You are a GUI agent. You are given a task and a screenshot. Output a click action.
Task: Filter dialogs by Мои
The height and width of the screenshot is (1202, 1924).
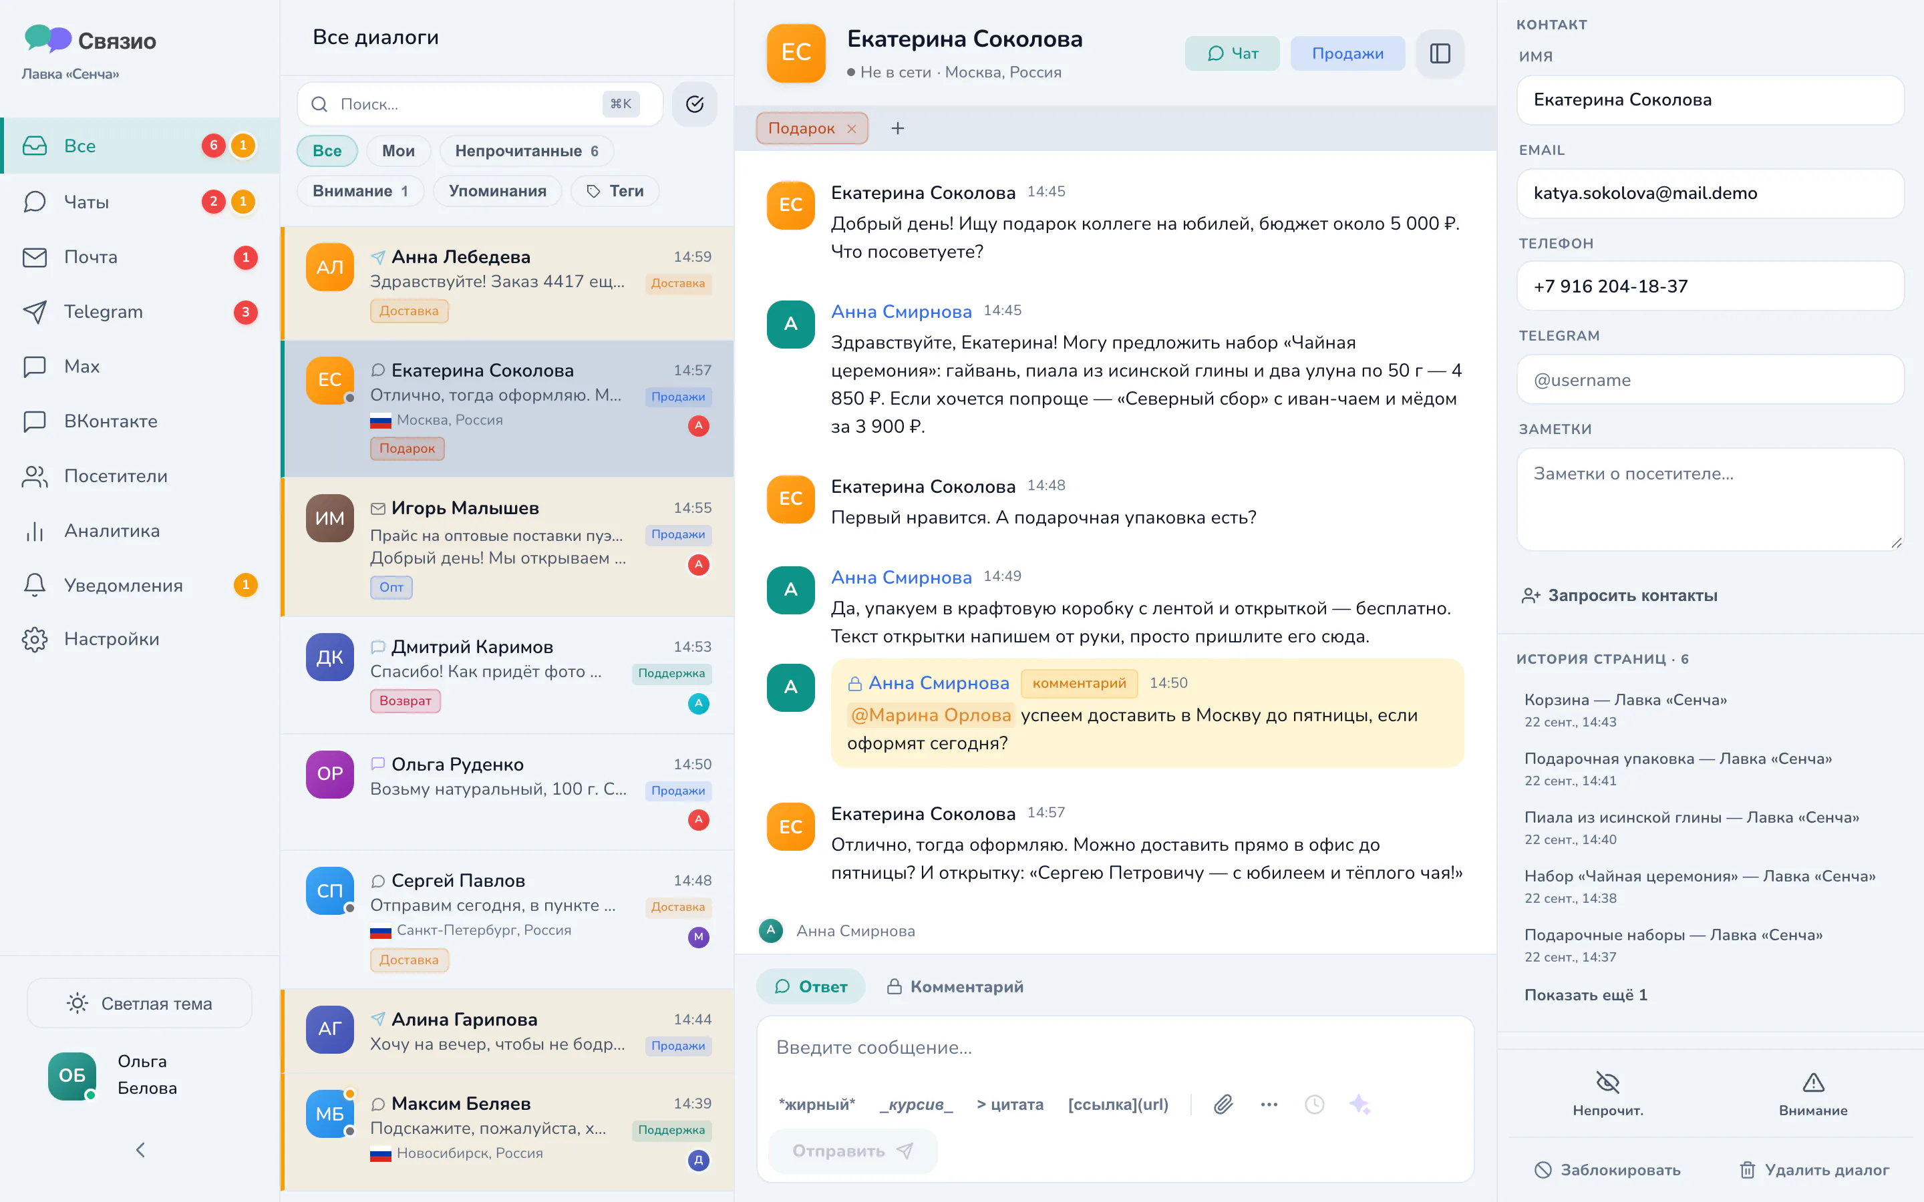click(398, 151)
